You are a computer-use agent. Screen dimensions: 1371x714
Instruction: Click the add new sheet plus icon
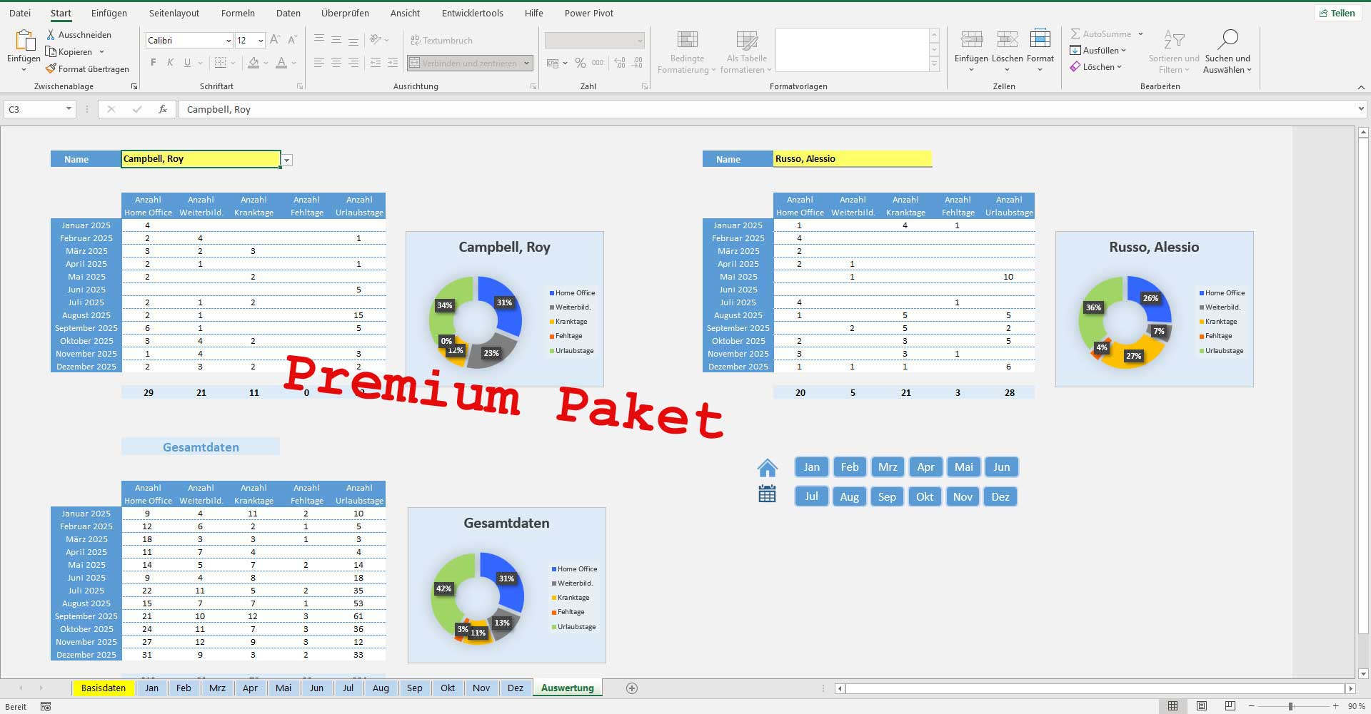631,688
